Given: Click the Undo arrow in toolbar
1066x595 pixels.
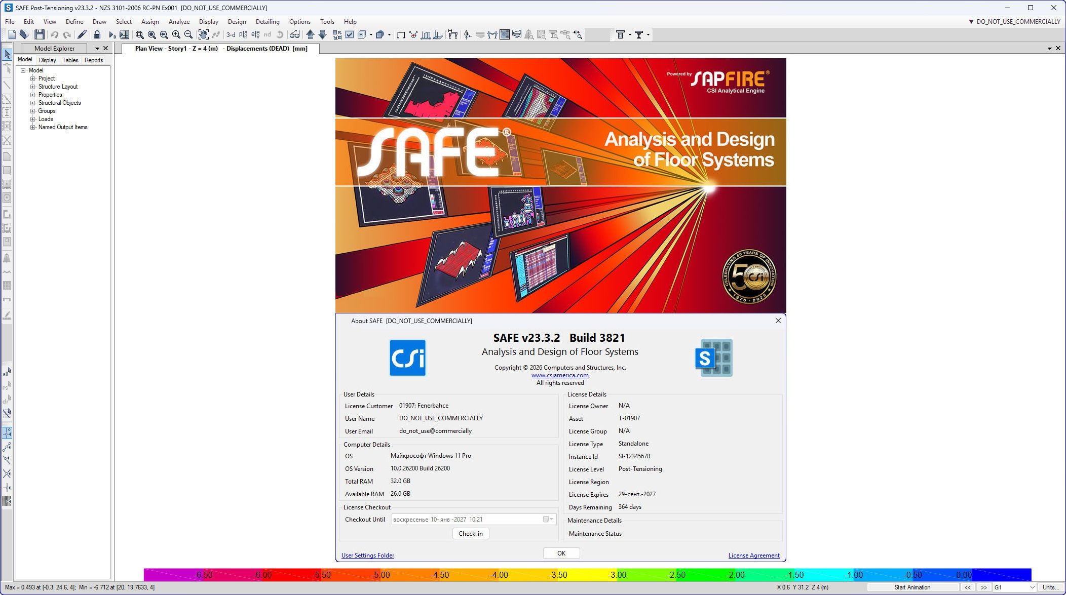Looking at the screenshot, I should 54,34.
